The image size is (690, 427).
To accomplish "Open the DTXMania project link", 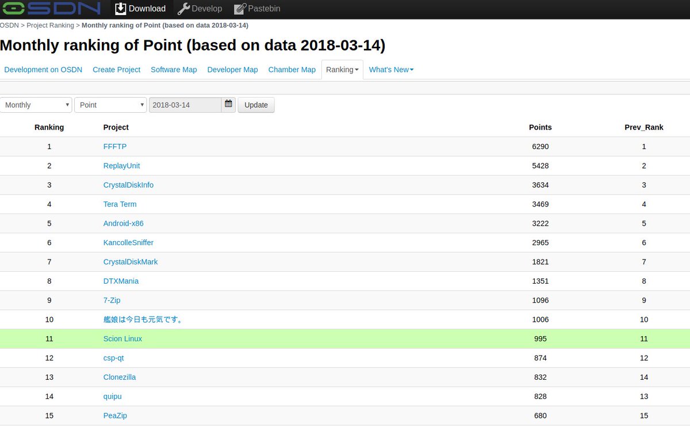I will (121, 281).
